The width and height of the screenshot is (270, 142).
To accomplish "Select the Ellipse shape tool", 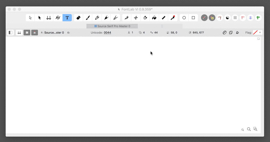I will point(184,18).
